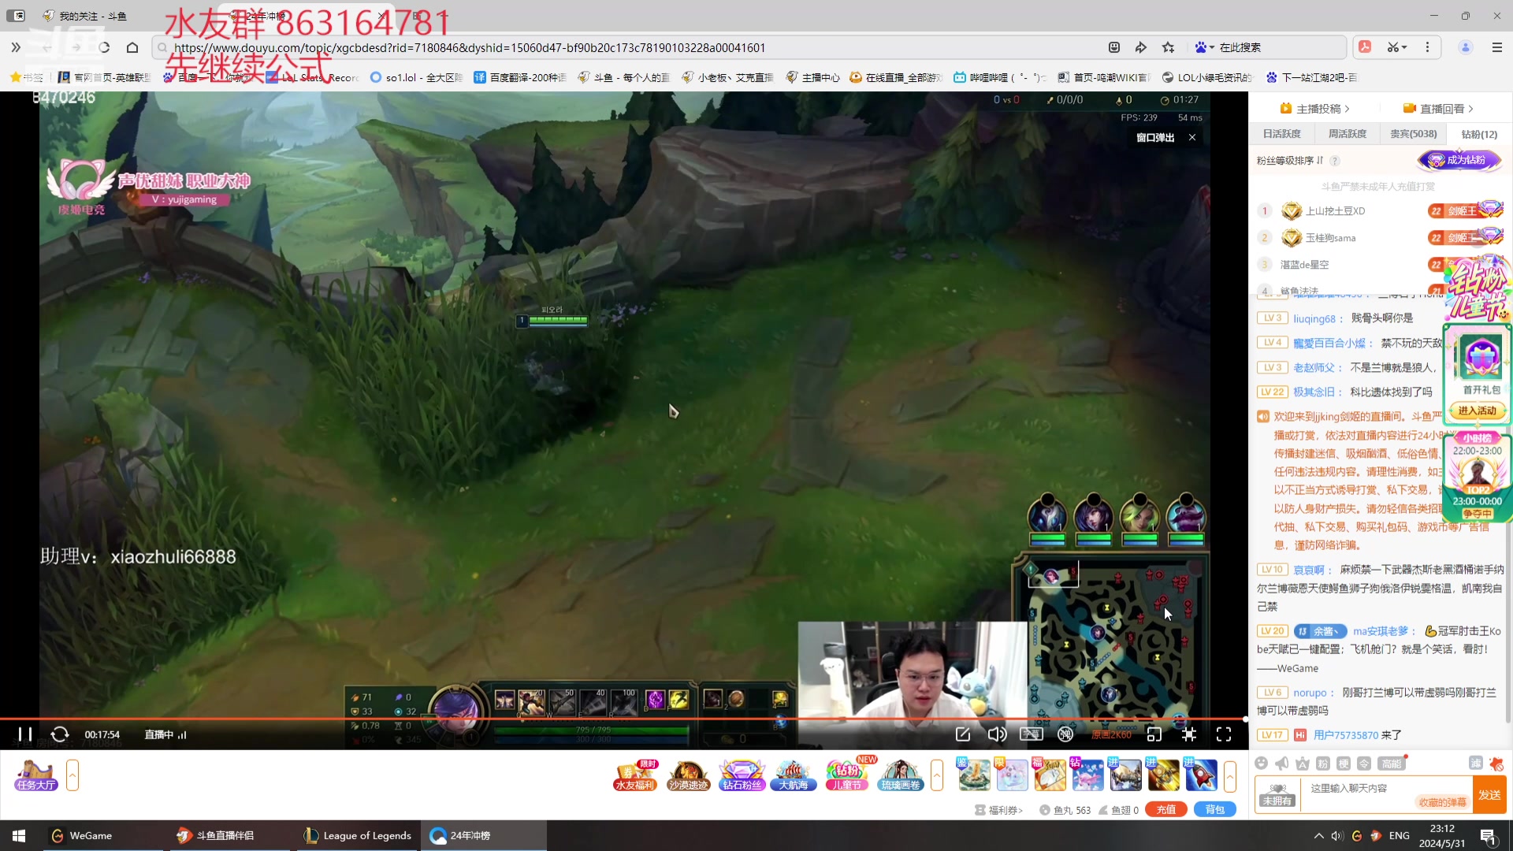The height and width of the screenshot is (851, 1513).
Task: Expand gift list arrow beside rocket
Action: click(1229, 776)
